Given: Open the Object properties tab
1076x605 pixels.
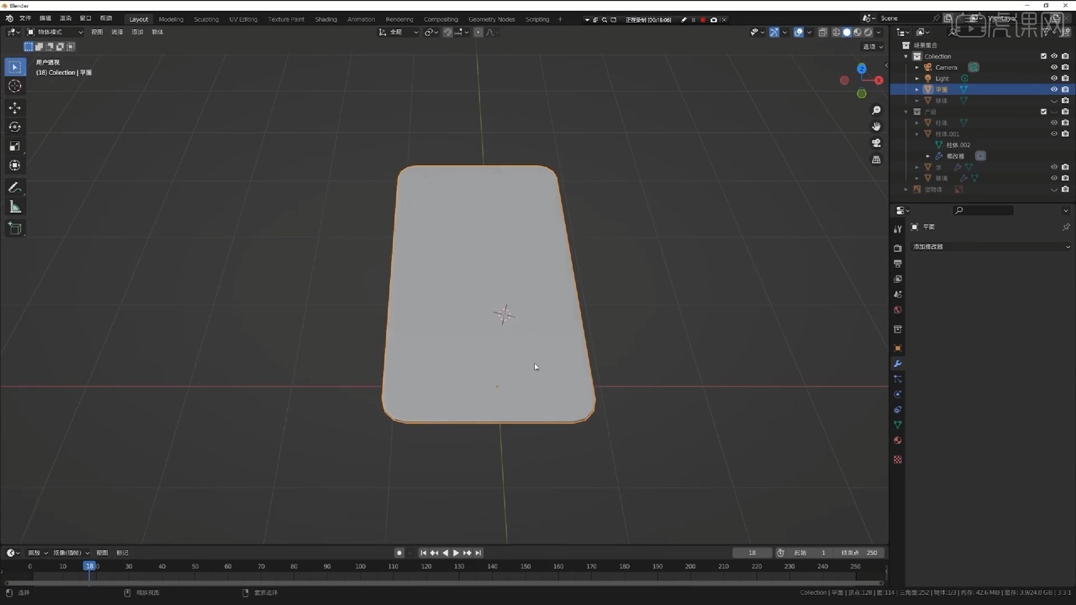Looking at the screenshot, I should (x=898, y=348).
